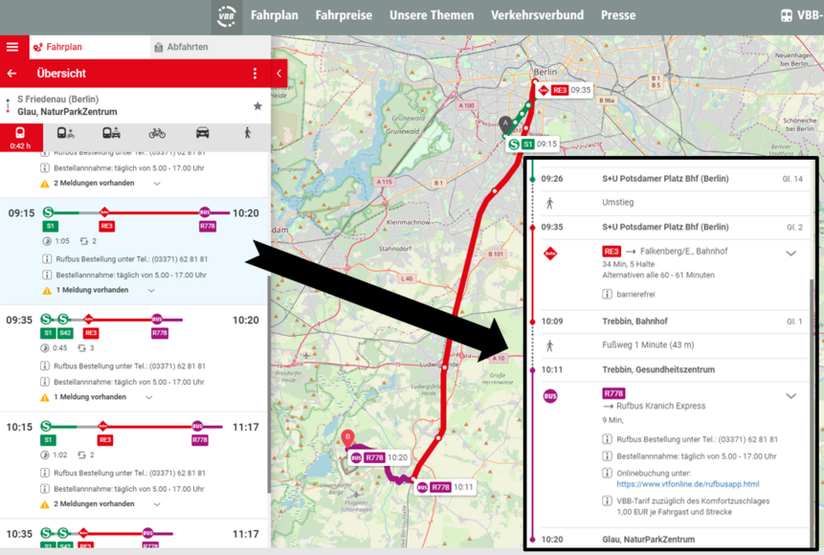Image resolution: width=824 pixels, height=555 pixels.
Task: Click the S42 badge in the 09:35 trip
Action: [x=65, y=333]
